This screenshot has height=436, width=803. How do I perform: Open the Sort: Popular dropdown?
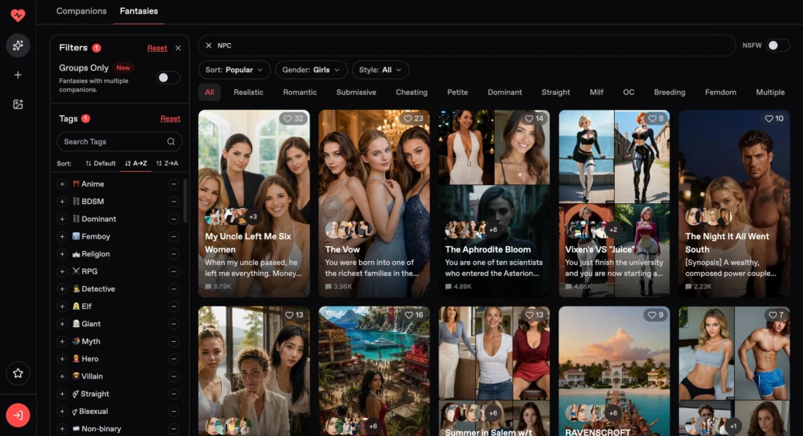click(234, 70)
